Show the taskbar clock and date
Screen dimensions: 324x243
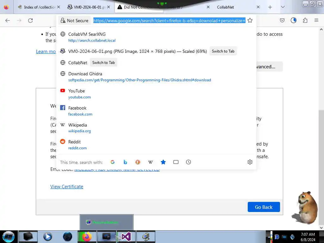[308, 237]
